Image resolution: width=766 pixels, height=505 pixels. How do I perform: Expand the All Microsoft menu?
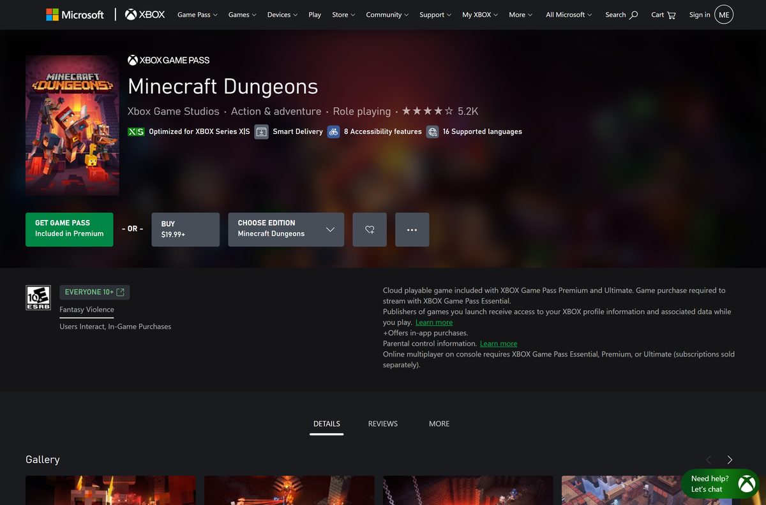coord(569,15)
